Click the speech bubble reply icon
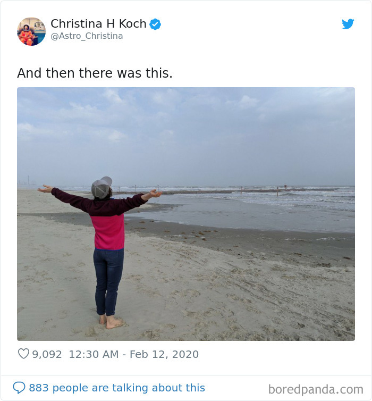372x401 pixels. tap(19, 388)
